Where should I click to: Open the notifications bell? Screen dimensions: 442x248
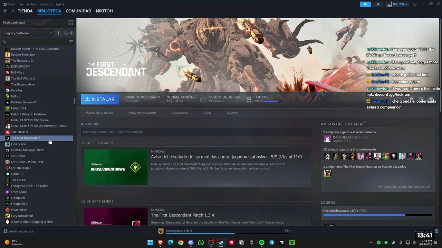pyautogui.click(x=378, y=4)
